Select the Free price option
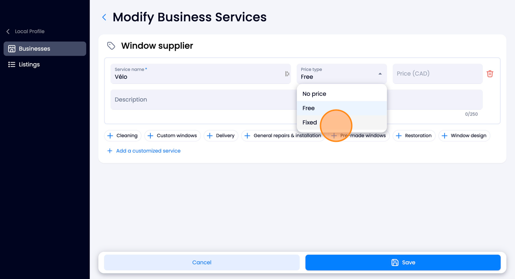515x279 pixels. [x=342, y=108]
